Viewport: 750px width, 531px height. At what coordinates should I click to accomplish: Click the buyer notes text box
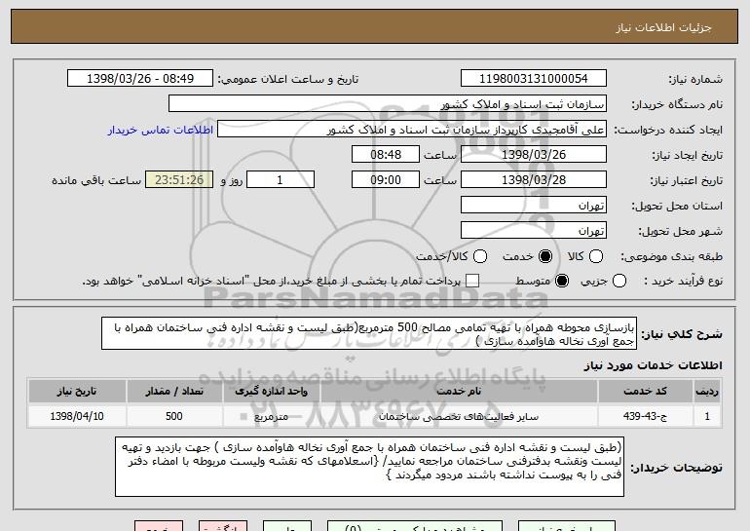[x=369, y=467]
